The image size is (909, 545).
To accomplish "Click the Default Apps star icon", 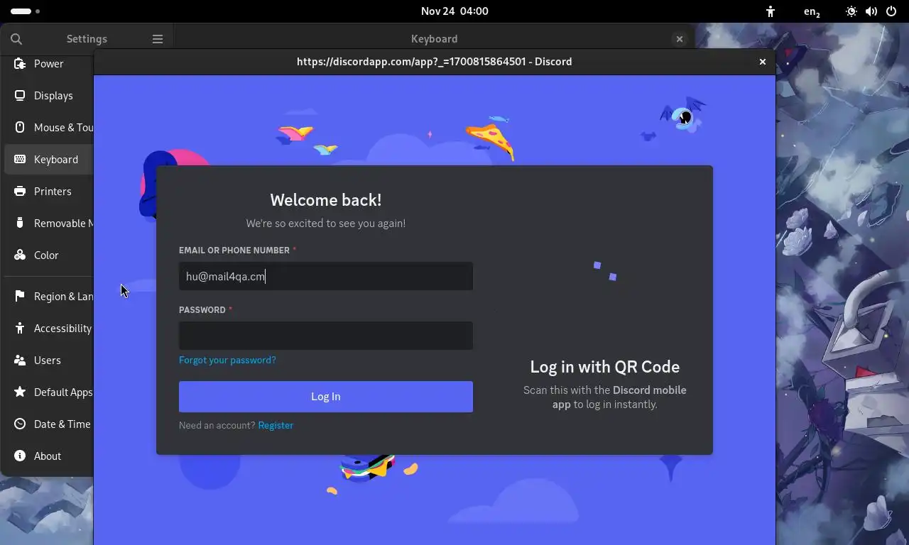I will coord(20,392).
